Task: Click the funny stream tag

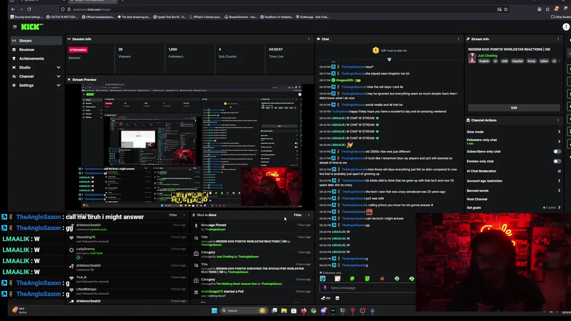Action: coord(531,61)
